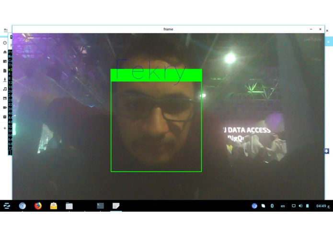Close the frame window

(x=320, y=29)
